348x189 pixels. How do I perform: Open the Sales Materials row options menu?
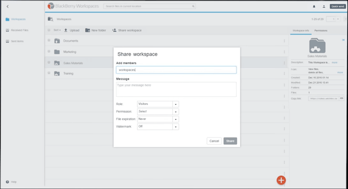(284, 63)
